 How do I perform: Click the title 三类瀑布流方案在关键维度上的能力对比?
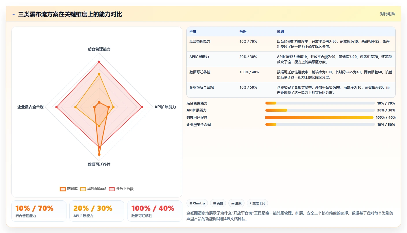[70, 14]
